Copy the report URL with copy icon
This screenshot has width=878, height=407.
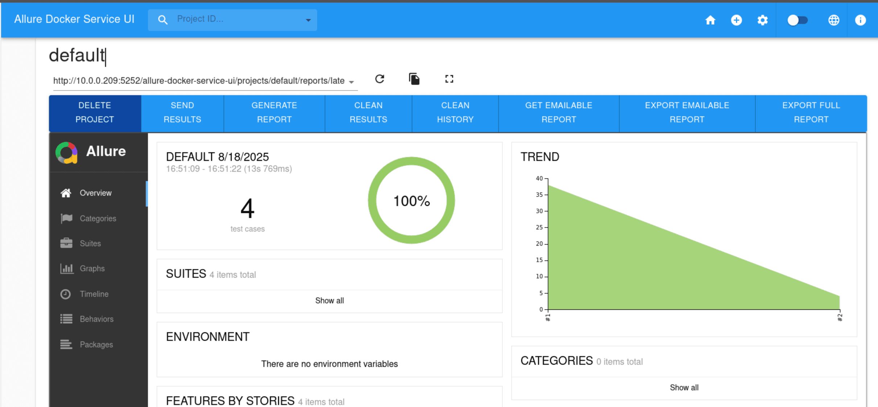[x=414, y=79]
